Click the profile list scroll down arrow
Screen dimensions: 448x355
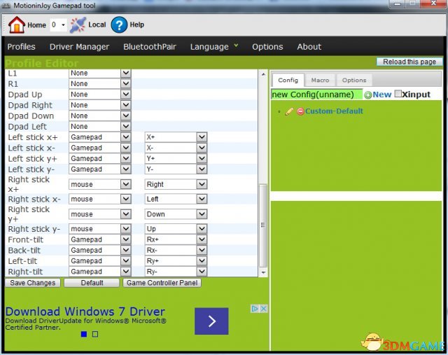pyautogui.click(x=263, y=272)
